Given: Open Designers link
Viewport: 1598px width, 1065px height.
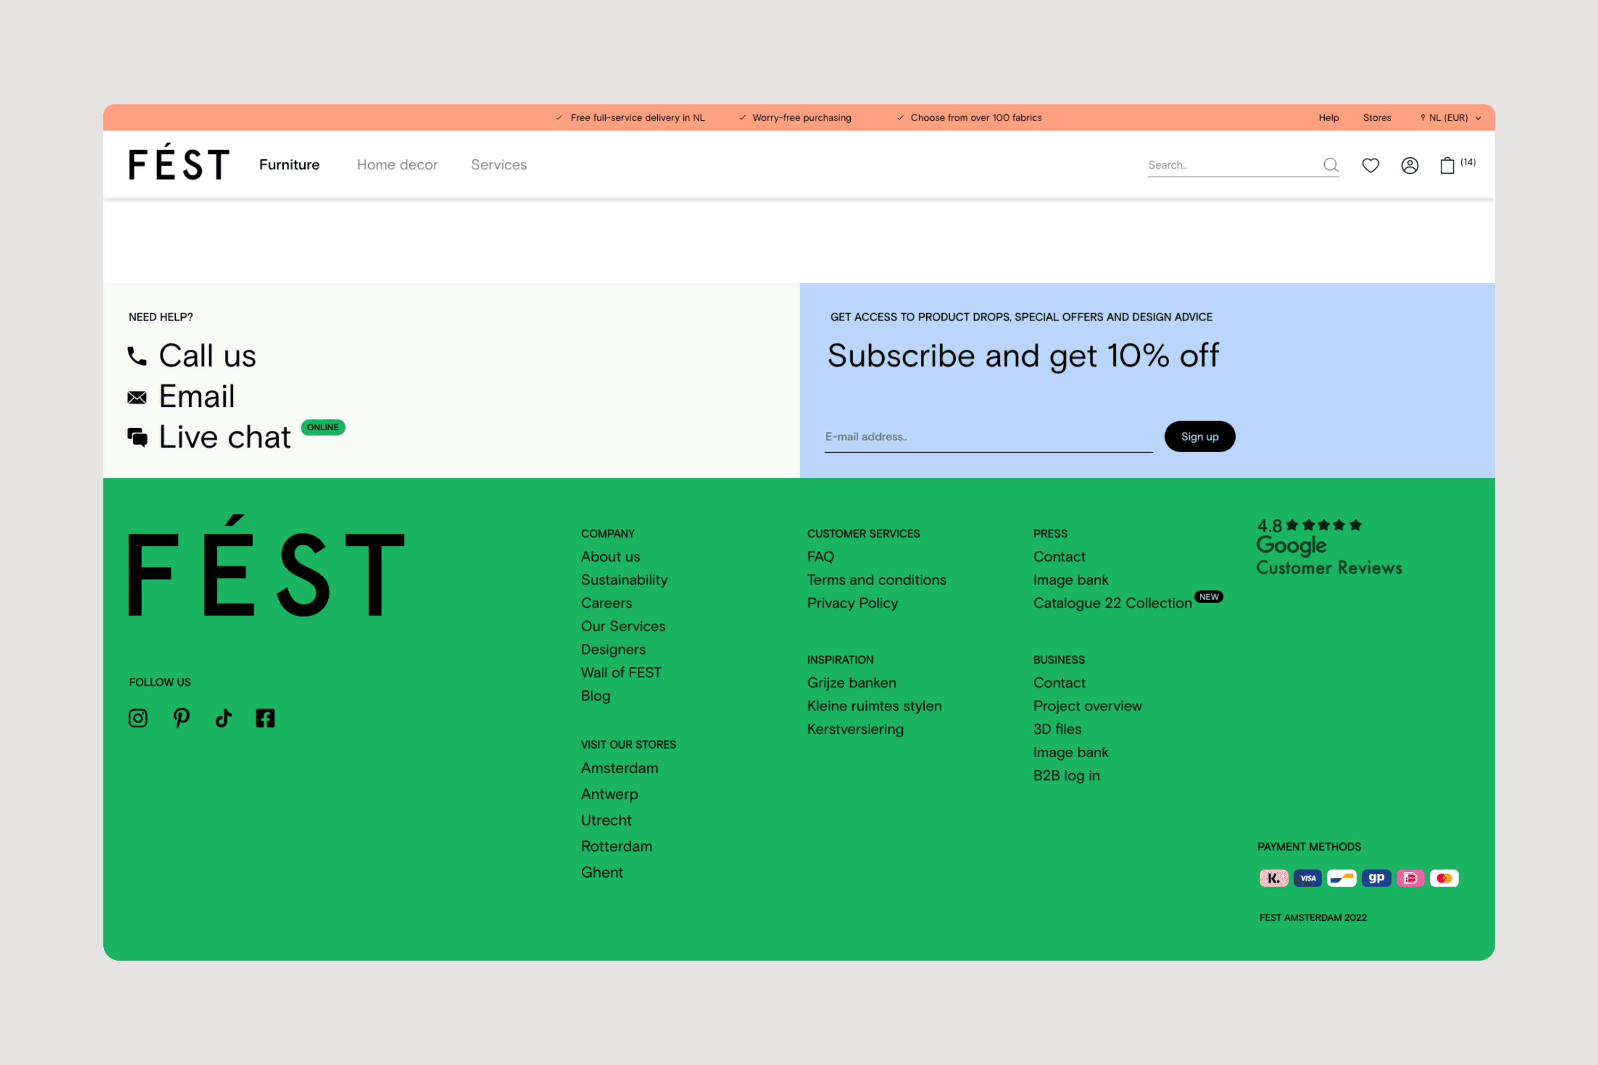Looking at the screenshot, I should [x=613, y=649].
